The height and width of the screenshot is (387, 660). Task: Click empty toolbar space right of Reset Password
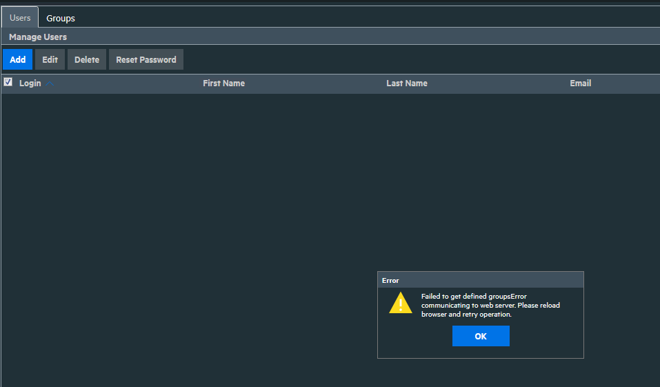[x=414, y=60]
